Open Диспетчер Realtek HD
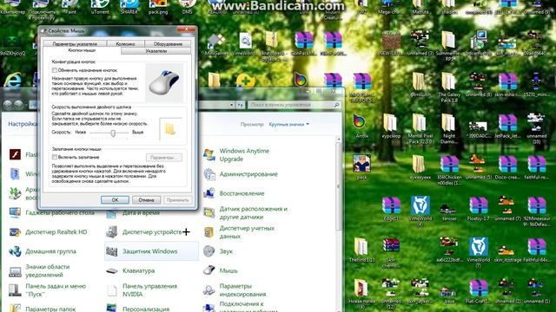The width and height of the screenshot is (556, 312). pyautogui.click(x=49, y=232)
